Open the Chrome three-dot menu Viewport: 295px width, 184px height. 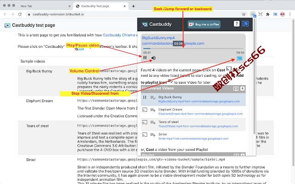pyautogui.click(x=290, y=14)
